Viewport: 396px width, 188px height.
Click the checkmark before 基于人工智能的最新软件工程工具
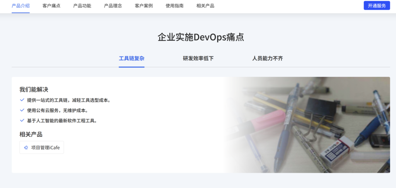(22, 120)
